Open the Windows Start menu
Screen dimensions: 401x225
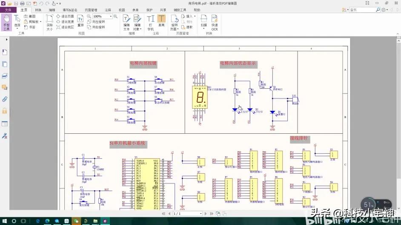click(x=4, y=221)
